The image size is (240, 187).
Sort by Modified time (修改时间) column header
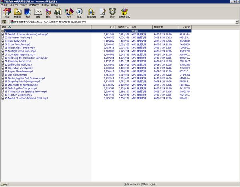point(165,27)
